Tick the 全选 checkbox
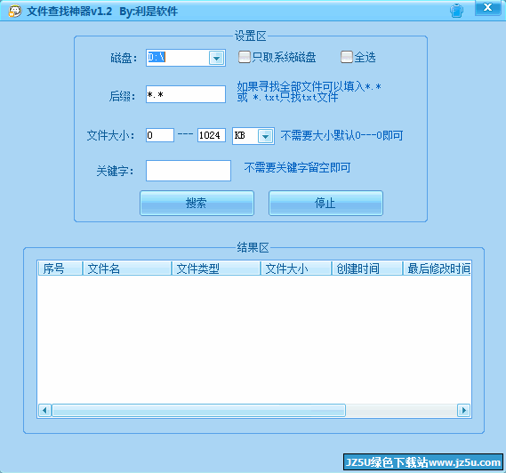This screenshot has width=506, height=473. pyautogui.click(x=346, y=57)
